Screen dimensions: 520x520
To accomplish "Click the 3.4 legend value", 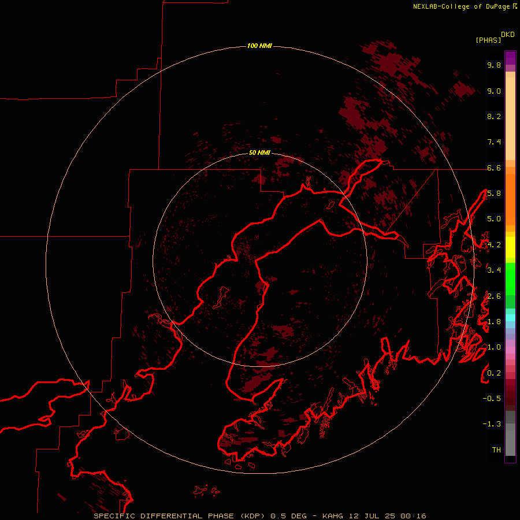I will 494,270.
